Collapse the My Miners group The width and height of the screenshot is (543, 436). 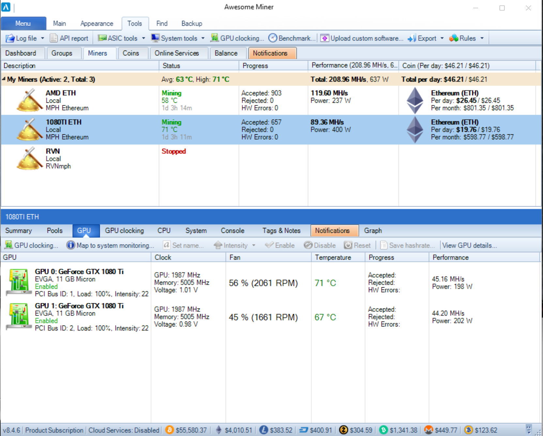[x=4, y=79]
